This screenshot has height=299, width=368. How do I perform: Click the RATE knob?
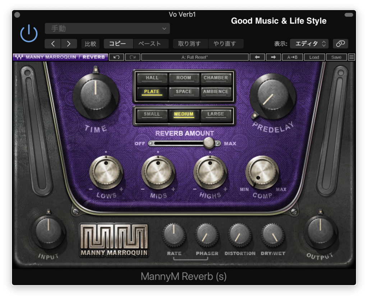[174, 235]
